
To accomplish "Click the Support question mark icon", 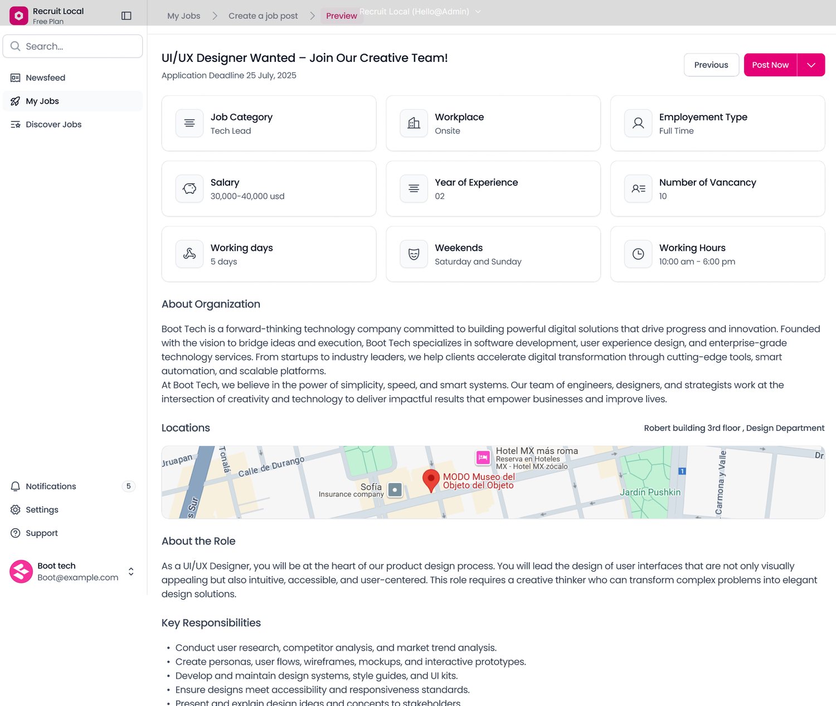I will click(16, 533).
